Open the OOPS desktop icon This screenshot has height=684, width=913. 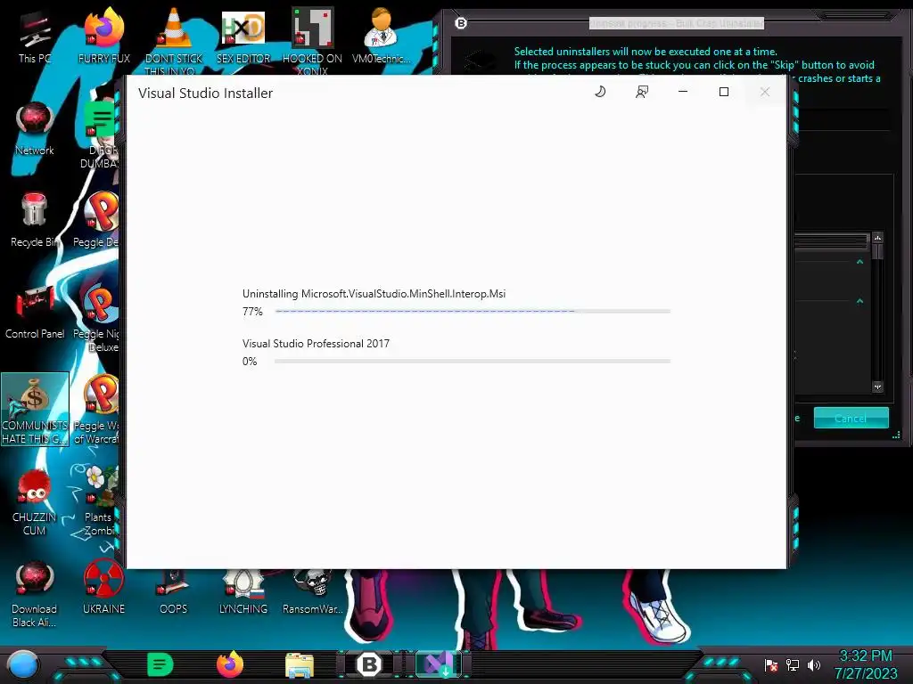click(x=174, y=590)
